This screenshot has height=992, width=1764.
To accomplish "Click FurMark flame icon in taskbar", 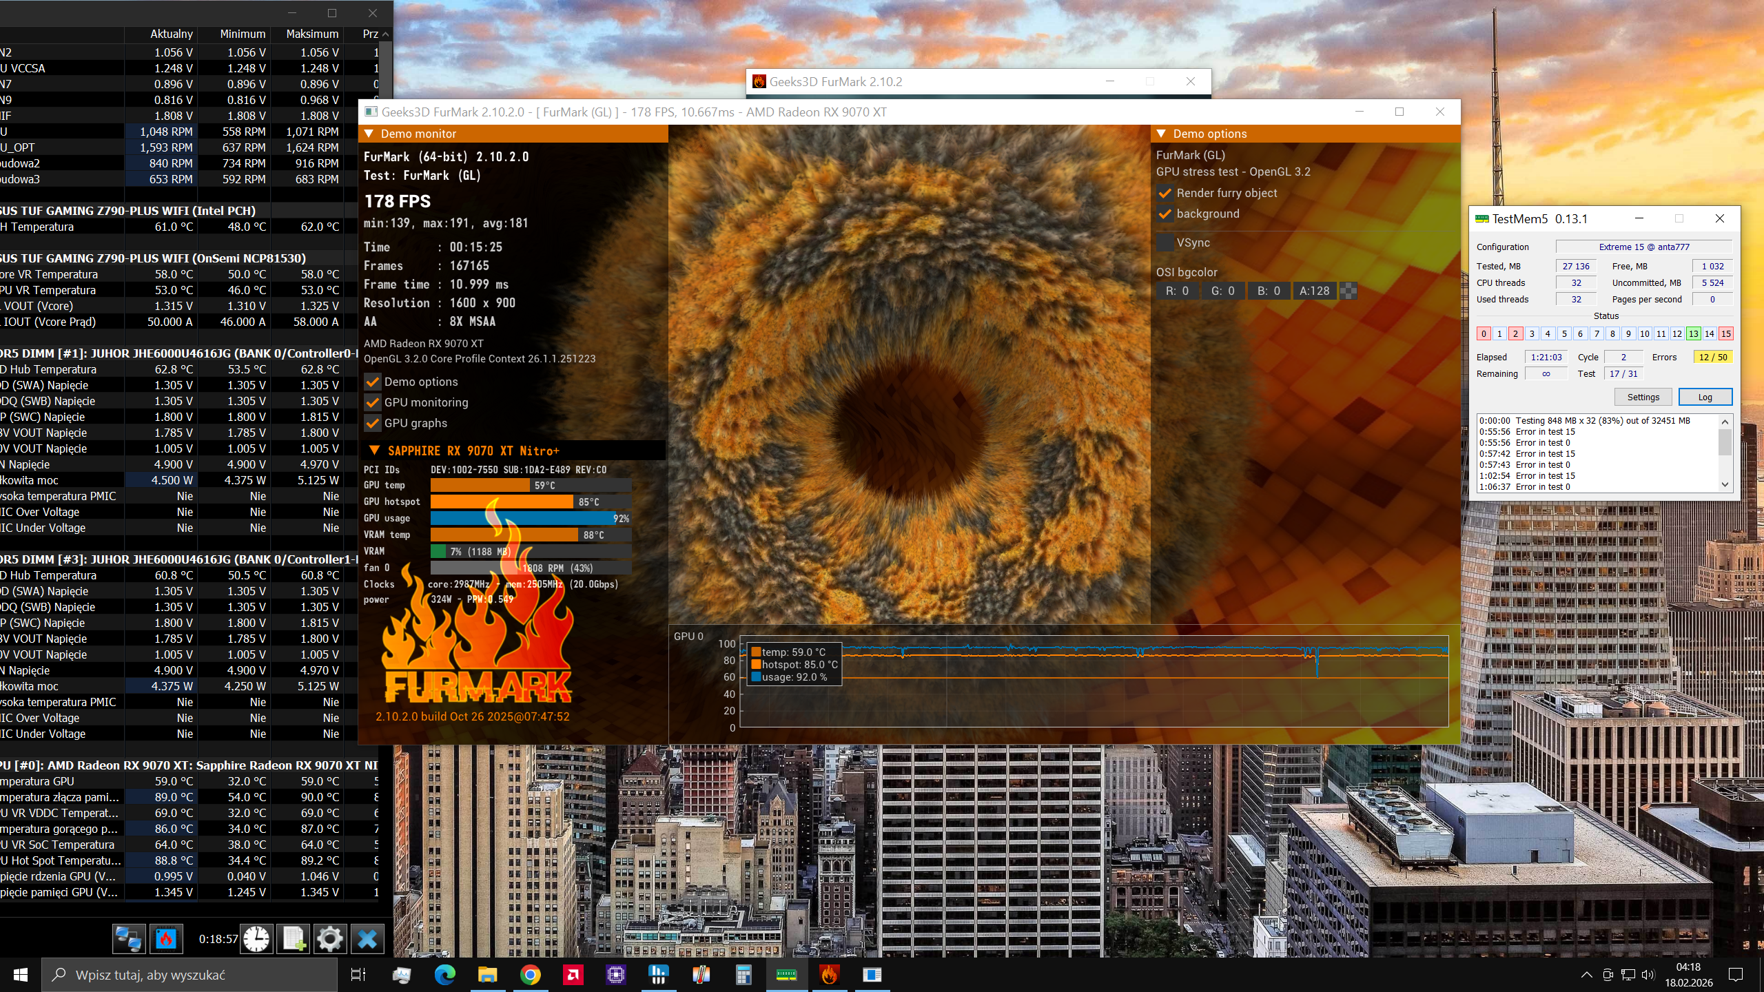I will click(x=829, y=975).
